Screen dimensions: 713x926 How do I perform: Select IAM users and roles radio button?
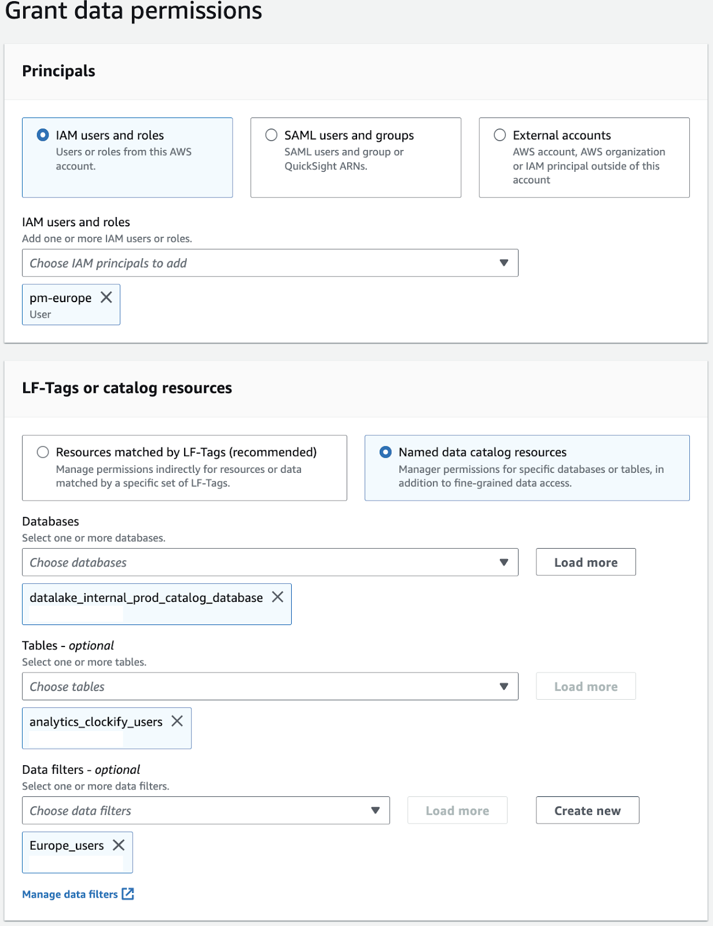coord(43,135)
